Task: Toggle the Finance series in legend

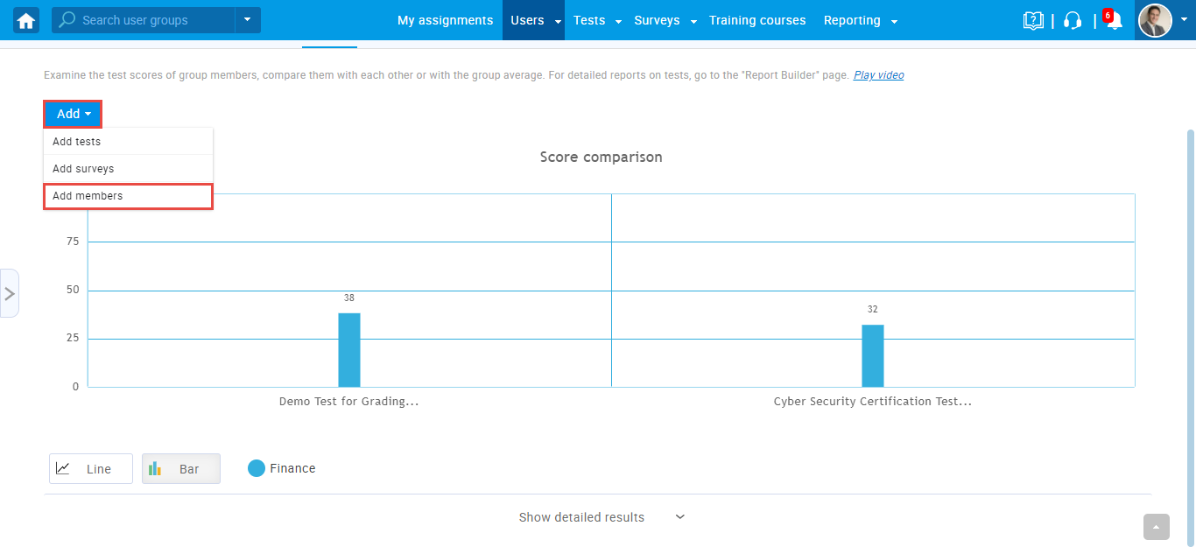Action: (x=282, y=468)
